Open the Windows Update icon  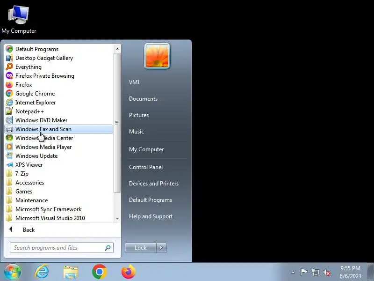coord(9,156)
